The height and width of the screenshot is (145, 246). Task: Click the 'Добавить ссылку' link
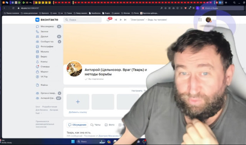pos(78,112)
